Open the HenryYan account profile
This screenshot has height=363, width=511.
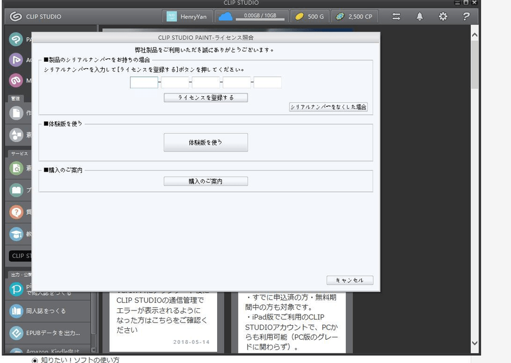[x=187, y=16]
